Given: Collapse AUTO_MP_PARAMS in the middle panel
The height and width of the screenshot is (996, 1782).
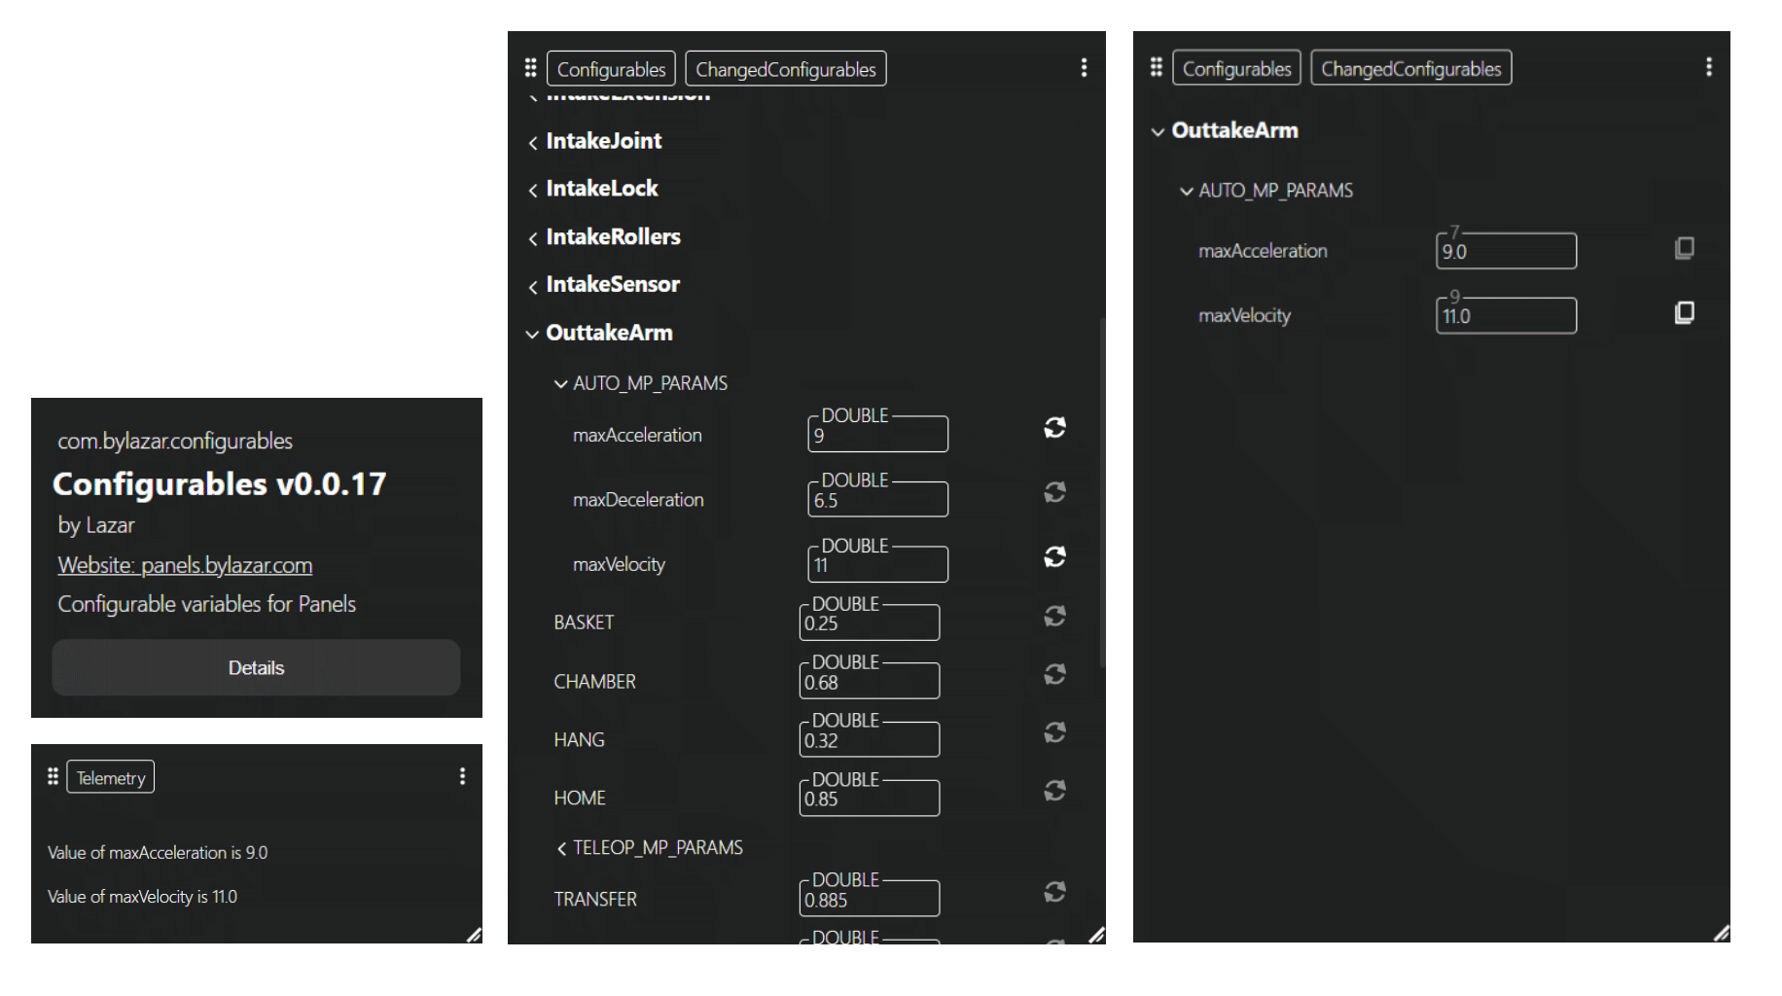Looking at the screenshot, I should click(x=641, y=383).
